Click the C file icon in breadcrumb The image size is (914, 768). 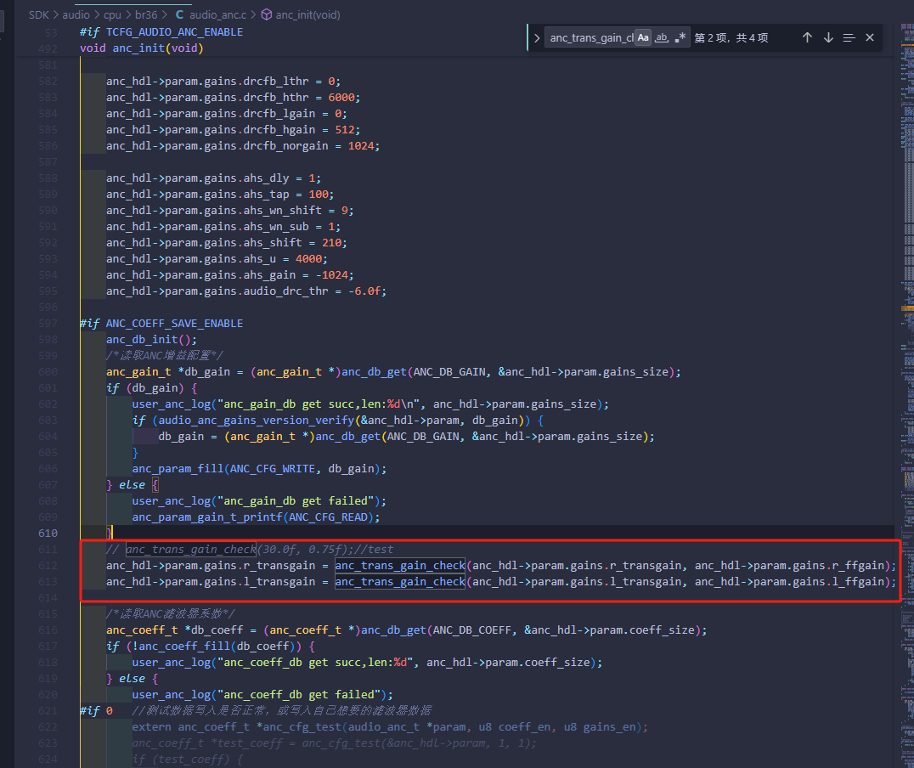[x=179, y=14]
